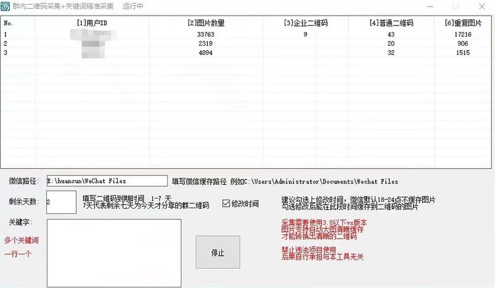Select the [3]企业二维码 column header
The height and width of the screenshot is (288, 495).
tap(305, 23)
